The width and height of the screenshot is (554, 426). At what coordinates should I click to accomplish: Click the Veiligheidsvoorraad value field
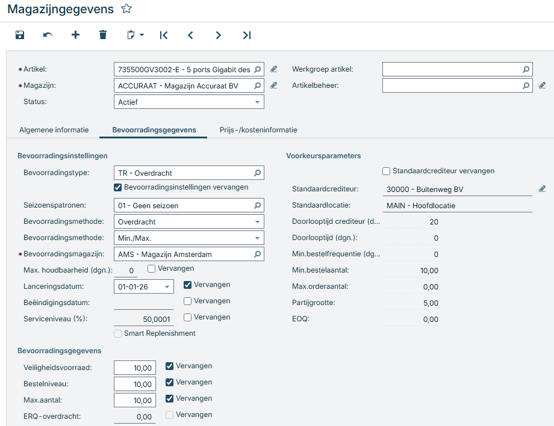pos(135,368)
